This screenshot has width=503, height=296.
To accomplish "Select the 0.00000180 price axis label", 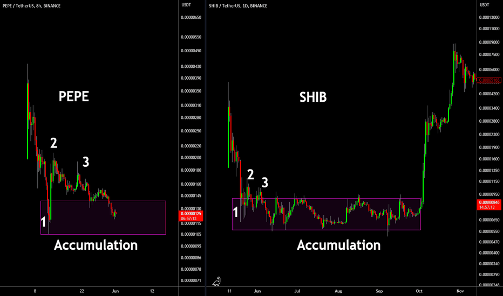I will pos(191,170).
